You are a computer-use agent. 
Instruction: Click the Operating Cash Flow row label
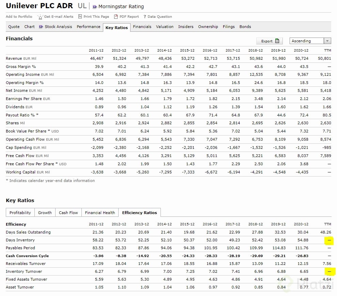(32, 139)
